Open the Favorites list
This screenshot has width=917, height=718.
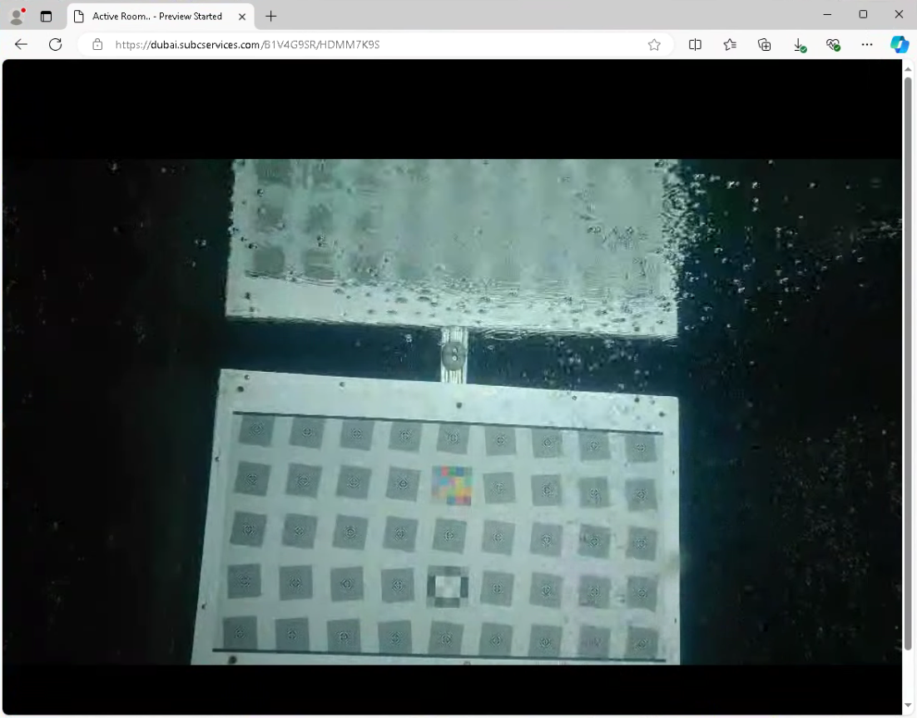point(730,45)
